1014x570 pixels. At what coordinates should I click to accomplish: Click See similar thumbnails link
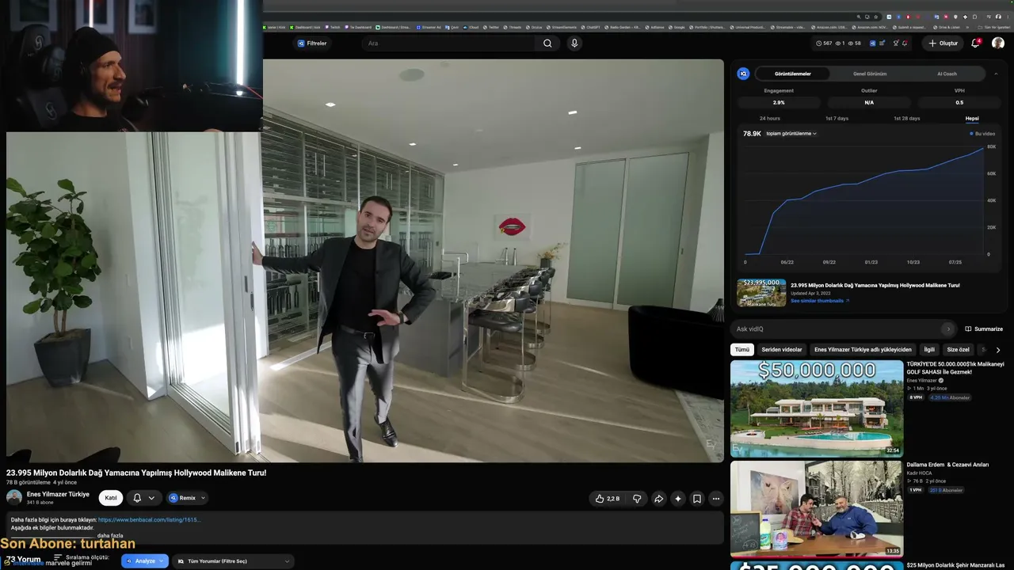(820, 301)
